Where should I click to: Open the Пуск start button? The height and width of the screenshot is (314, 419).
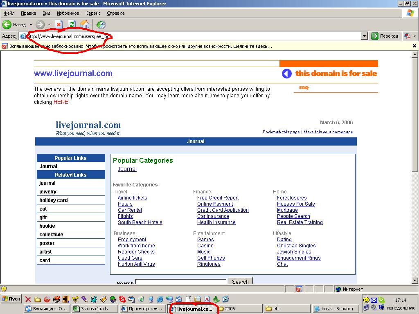click(x=11, y=299)
